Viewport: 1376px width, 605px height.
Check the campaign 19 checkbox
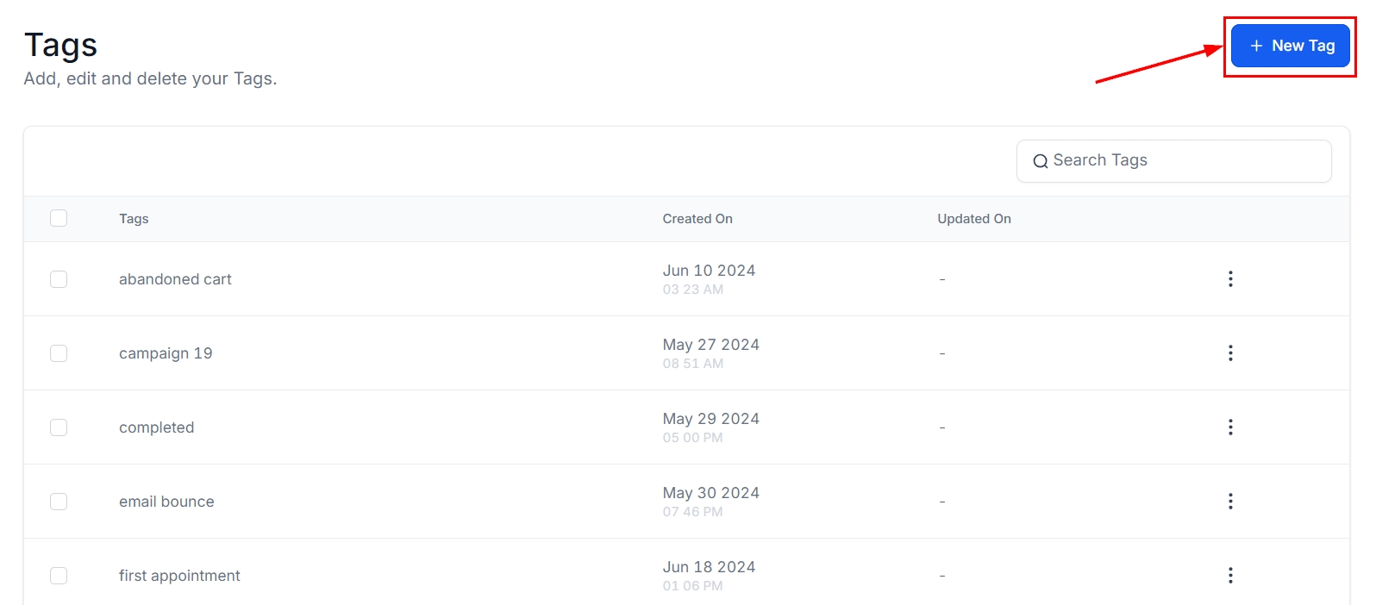[x=59, y=353]
